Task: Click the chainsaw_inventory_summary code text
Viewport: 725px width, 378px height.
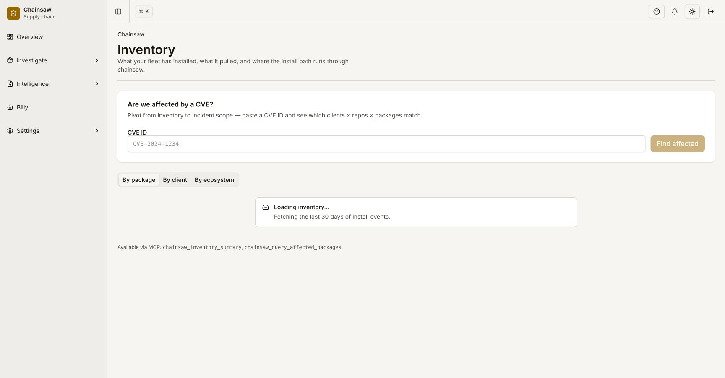Action: coord(202,247)
